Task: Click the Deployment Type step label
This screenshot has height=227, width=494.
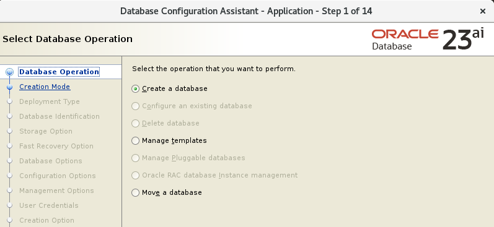Action: 50,101
